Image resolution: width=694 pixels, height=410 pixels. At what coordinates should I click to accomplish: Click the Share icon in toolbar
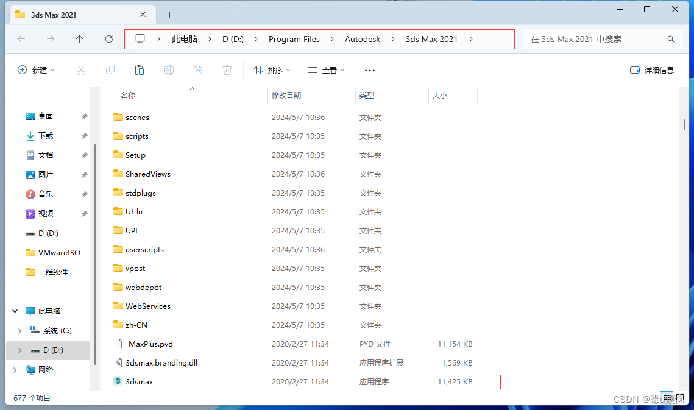198,70
